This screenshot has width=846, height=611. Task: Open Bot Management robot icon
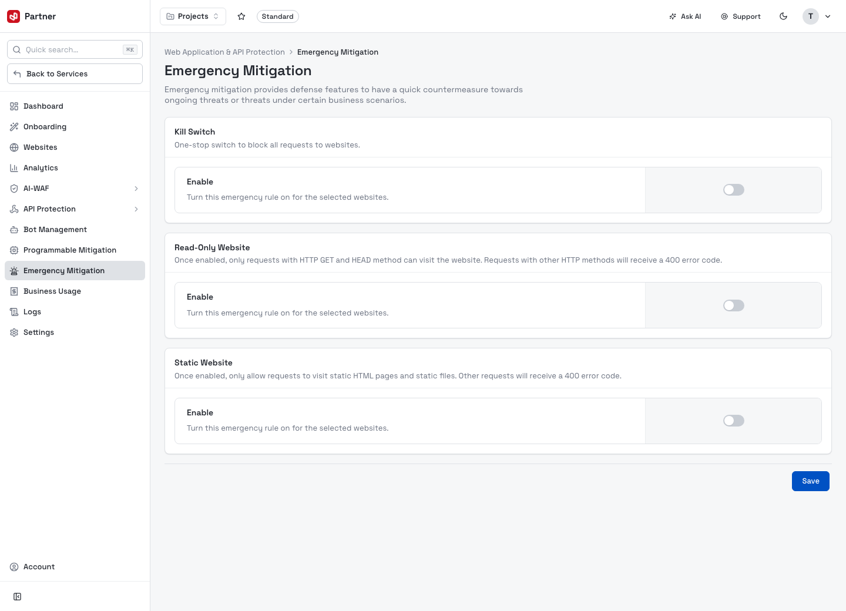[14, 230]
